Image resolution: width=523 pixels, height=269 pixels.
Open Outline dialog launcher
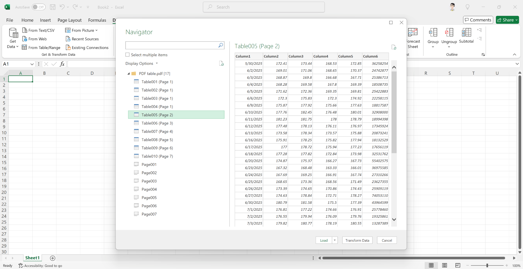[x=483, y=55]
